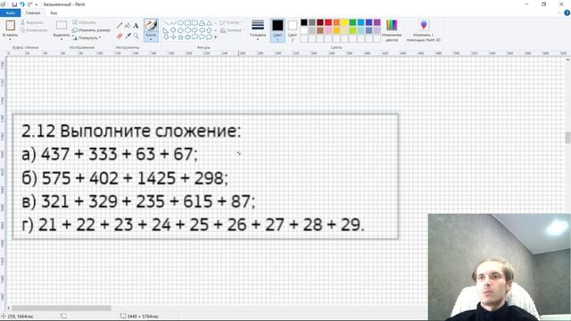Click the webcam video overlay

pos(500,267)
